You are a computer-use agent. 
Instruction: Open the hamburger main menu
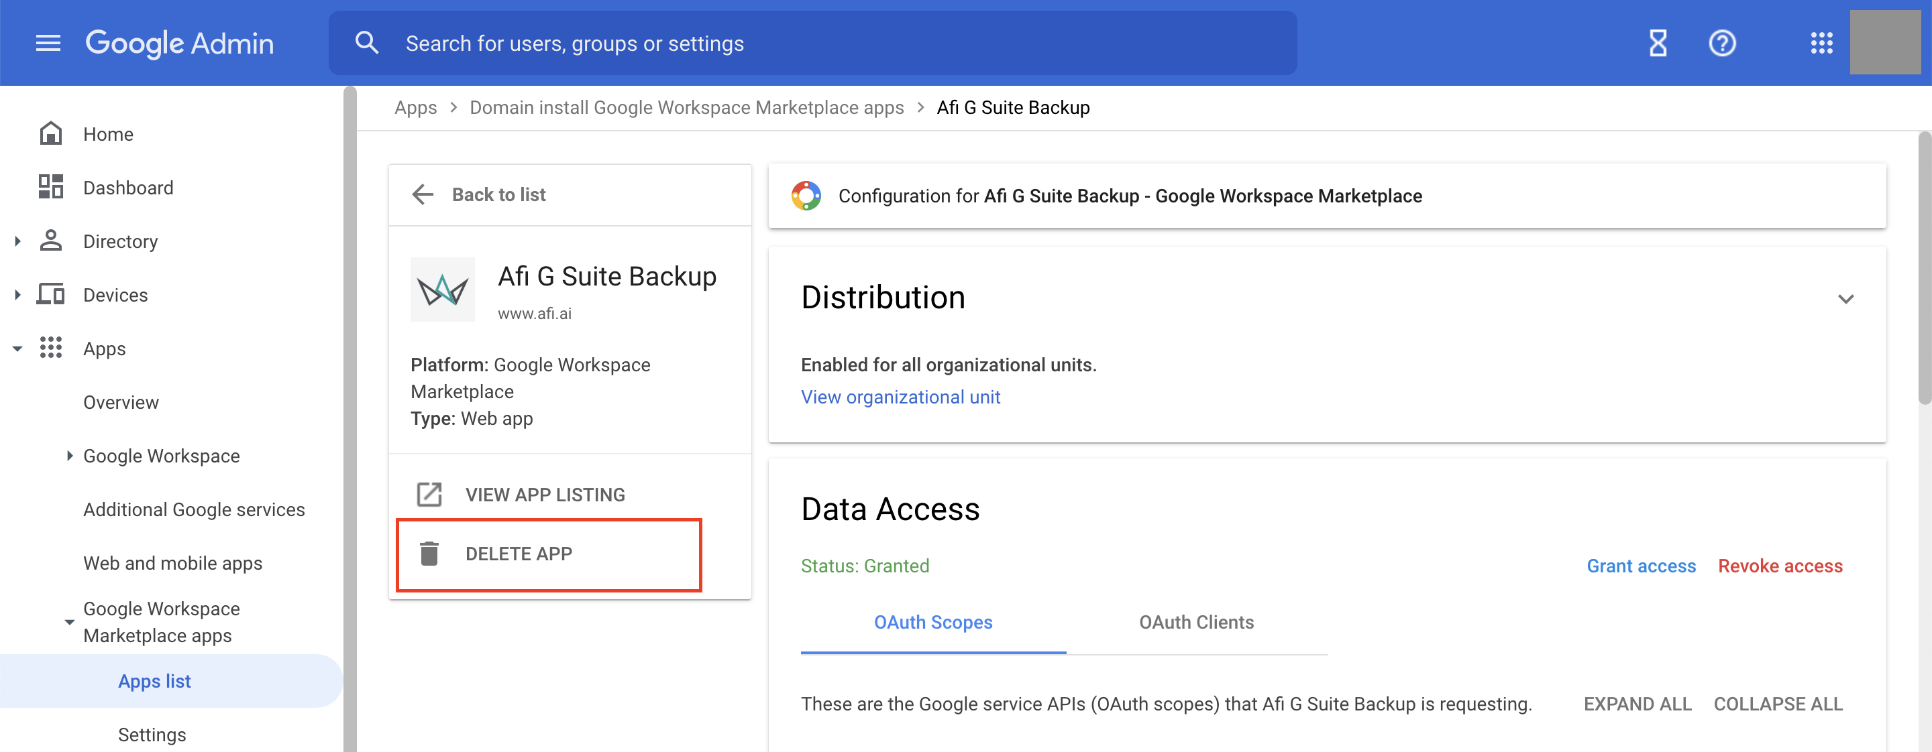(x=48, y=44)
